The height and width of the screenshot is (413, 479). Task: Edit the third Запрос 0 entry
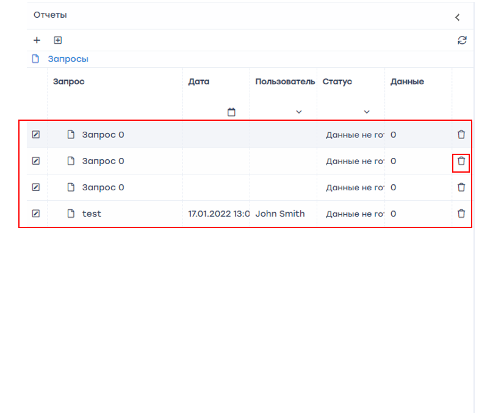36,187
